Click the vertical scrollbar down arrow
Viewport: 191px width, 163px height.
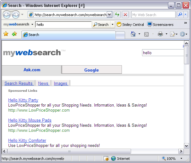186,146
